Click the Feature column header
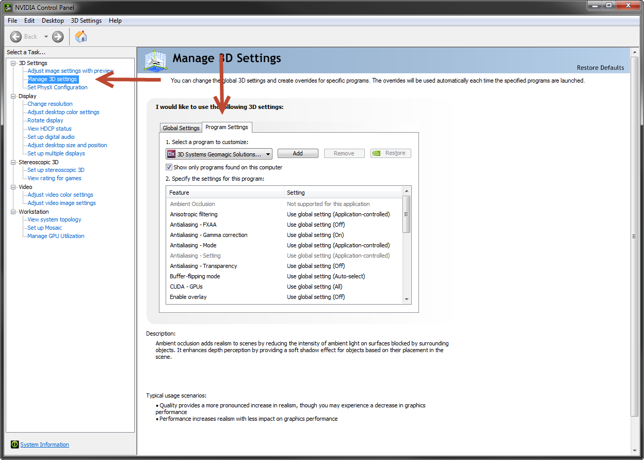Screen dimensions: 644x460 pos(226,193)
